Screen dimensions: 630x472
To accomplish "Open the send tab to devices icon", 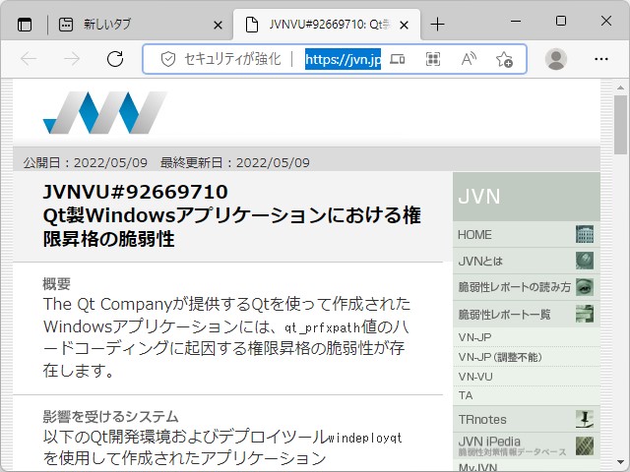I will [x=398, y=59].
